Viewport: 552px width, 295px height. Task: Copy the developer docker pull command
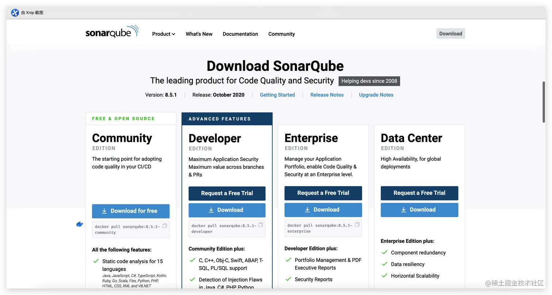click(261, 225)
